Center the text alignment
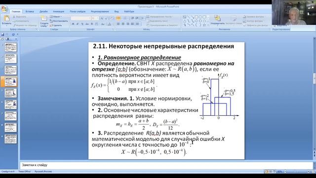This screenshot has height=178, width=316. [123, 24]
